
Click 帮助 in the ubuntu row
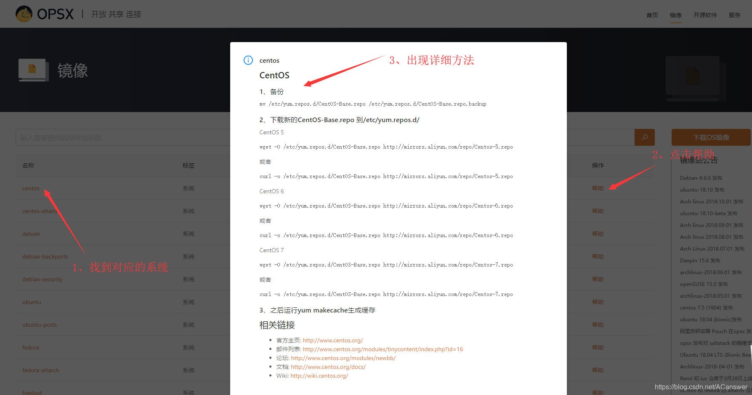pyautogui.click(x=598, y=302)
